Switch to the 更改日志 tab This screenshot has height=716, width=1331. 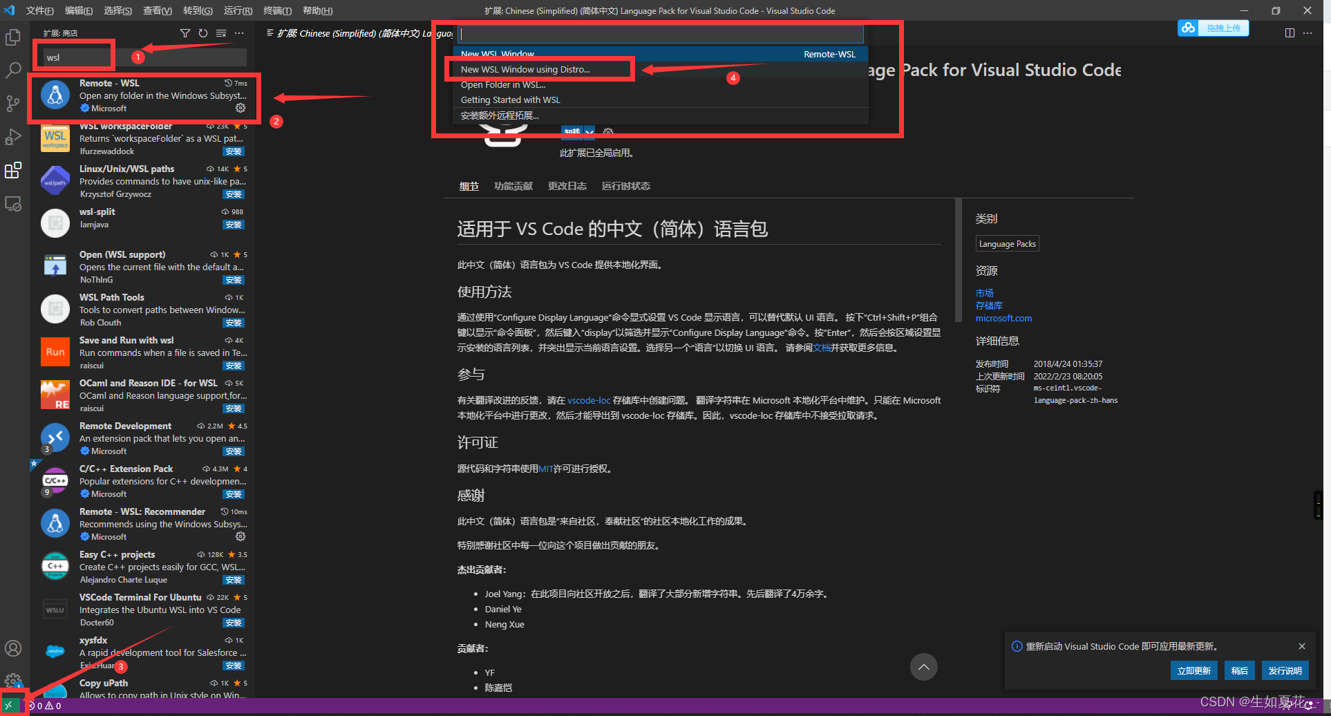click(567, 185)
